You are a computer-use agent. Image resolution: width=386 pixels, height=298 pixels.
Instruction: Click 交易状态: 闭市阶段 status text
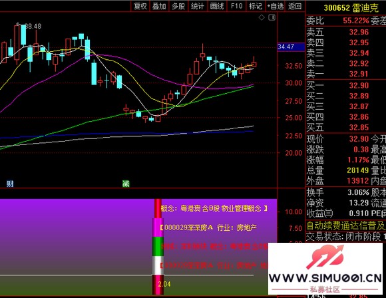(343, 237)
